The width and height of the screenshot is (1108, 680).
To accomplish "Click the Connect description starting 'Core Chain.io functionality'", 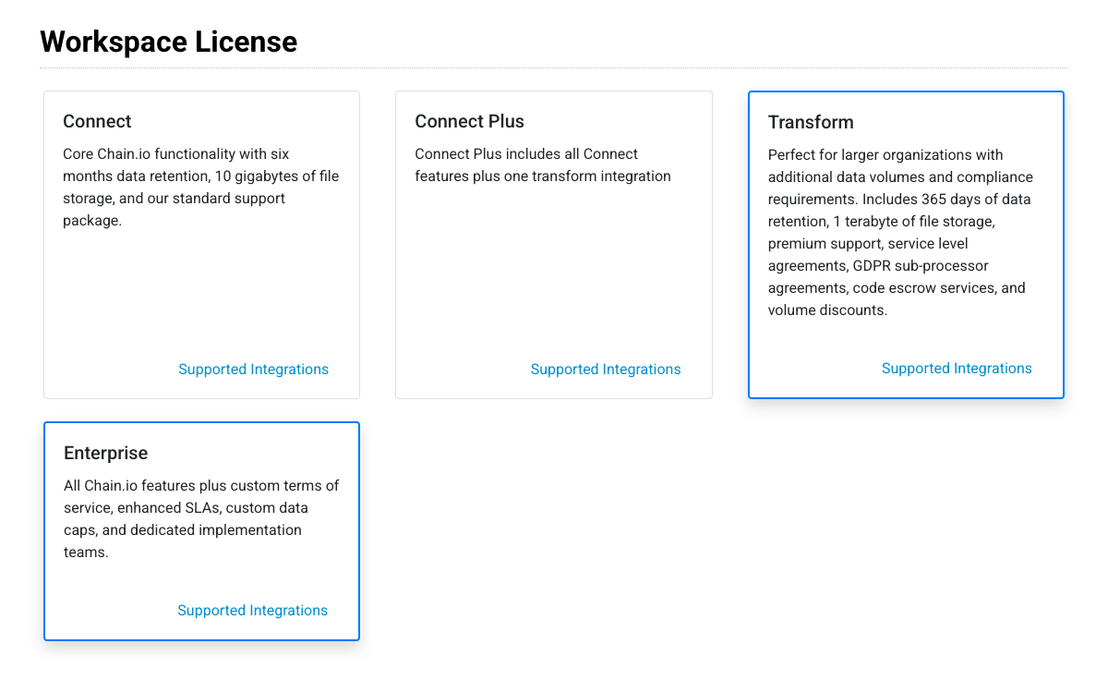I will pyautogui.click(x=201, y=188).
